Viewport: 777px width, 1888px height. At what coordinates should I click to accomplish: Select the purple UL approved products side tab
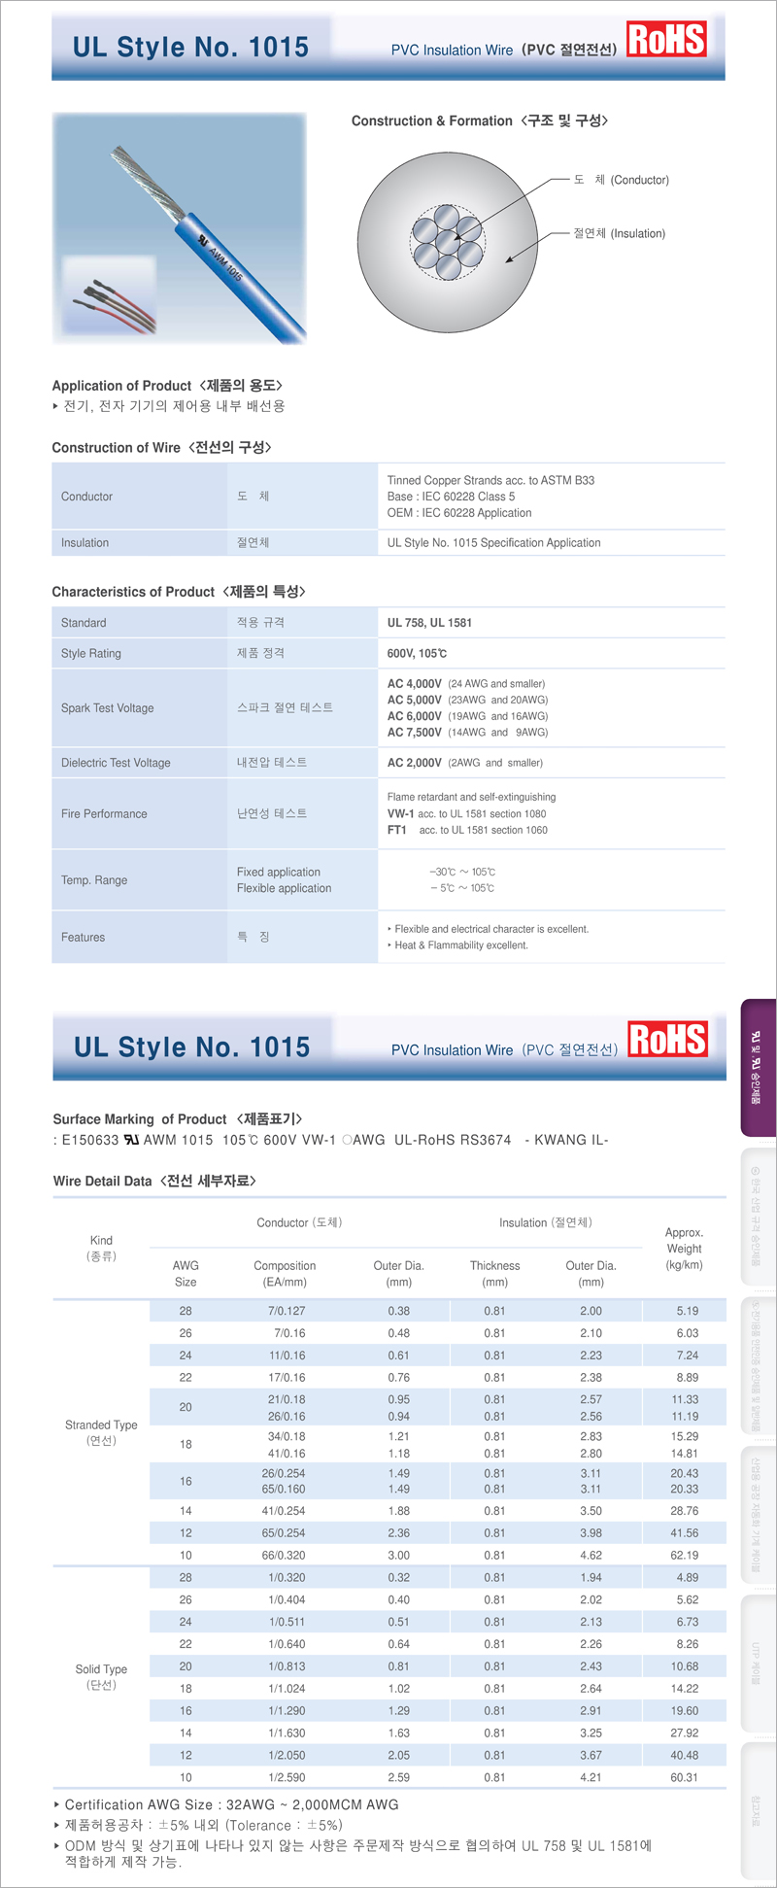coord(758,1068)
